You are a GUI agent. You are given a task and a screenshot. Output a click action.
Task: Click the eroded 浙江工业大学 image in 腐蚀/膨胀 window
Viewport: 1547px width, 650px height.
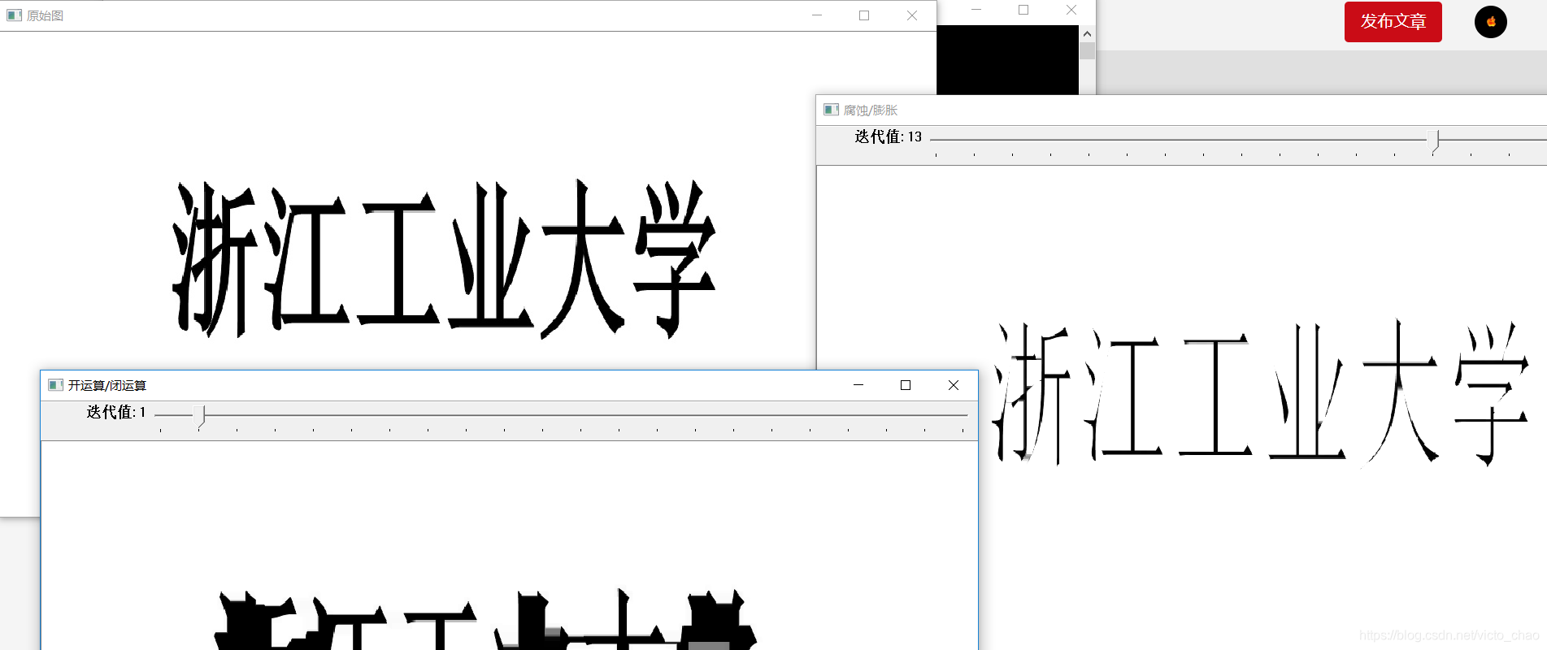point(1260,393)
